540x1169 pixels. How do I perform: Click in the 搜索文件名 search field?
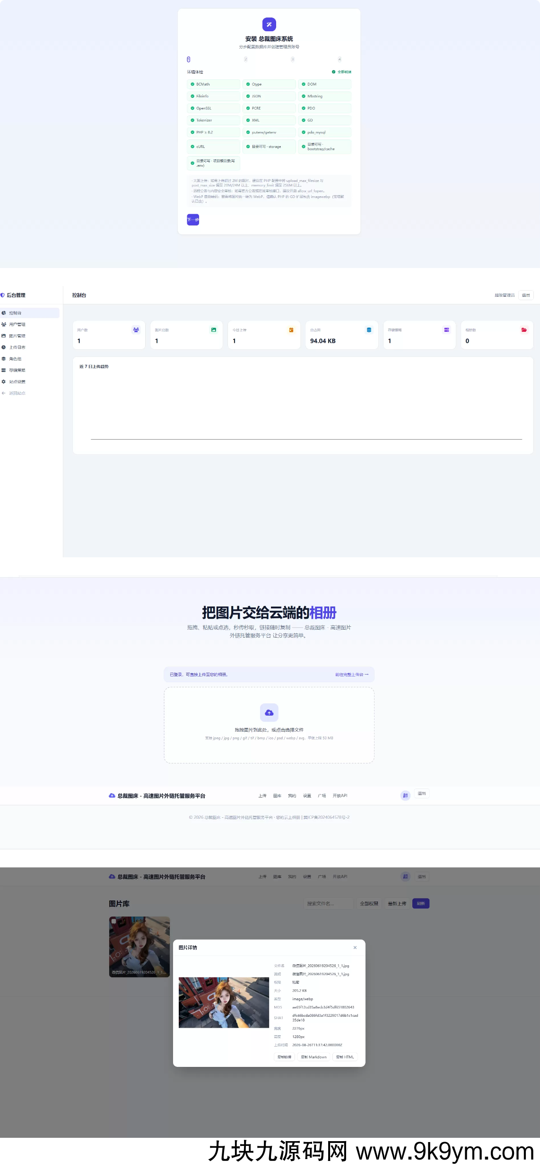pos(329,903)
